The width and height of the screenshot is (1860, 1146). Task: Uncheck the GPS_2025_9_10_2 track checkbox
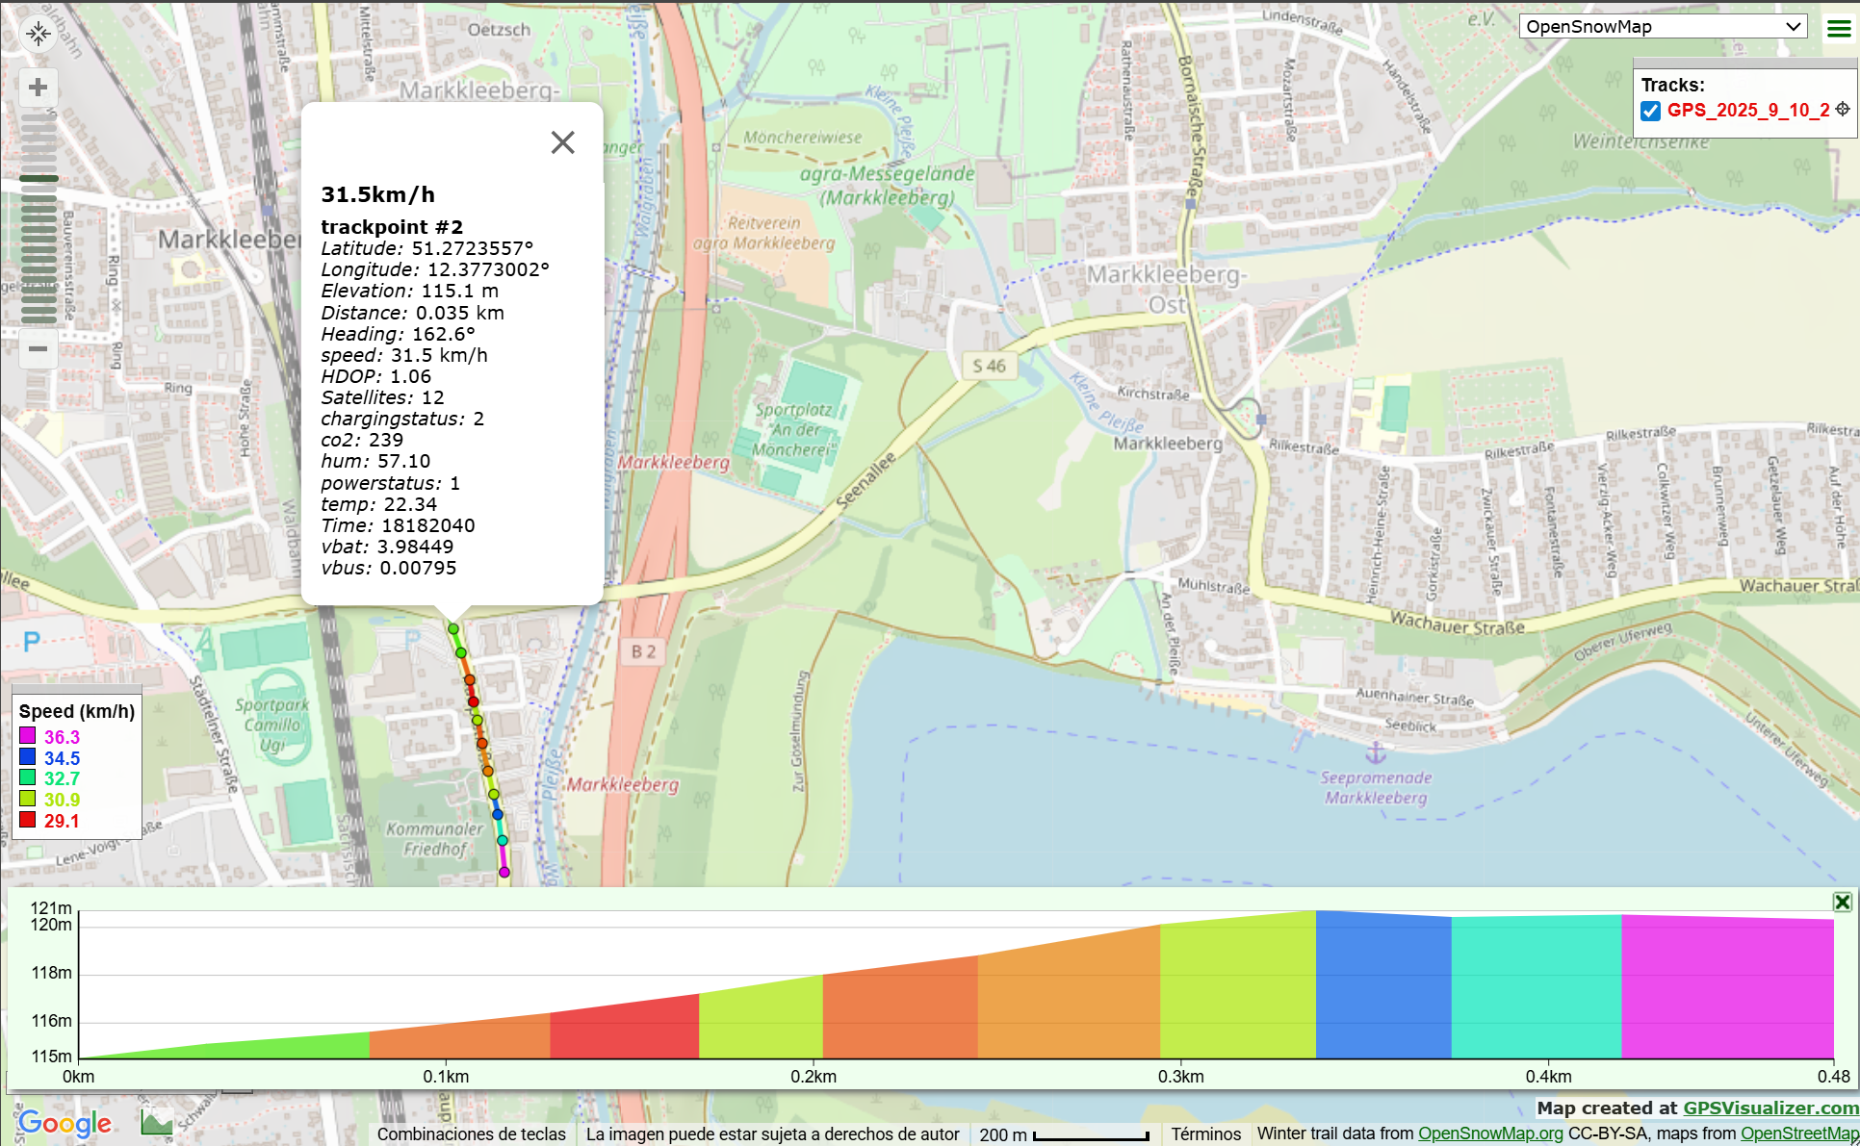[x=1651, y=111]
